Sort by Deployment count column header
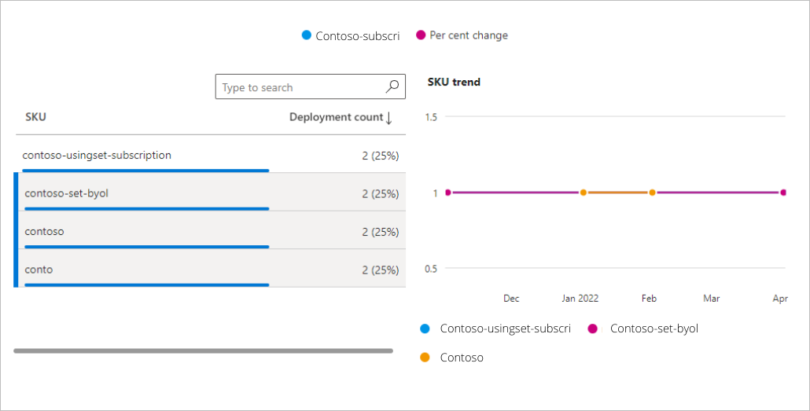 pos(335,117)
